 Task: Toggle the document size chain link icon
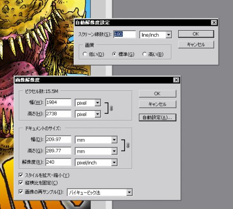(x=128, y=145)
